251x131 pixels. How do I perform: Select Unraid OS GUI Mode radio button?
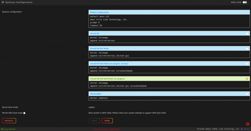[247, 48]
